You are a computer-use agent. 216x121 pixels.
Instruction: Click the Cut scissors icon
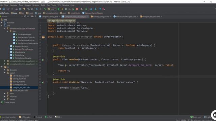coord(17,9)
